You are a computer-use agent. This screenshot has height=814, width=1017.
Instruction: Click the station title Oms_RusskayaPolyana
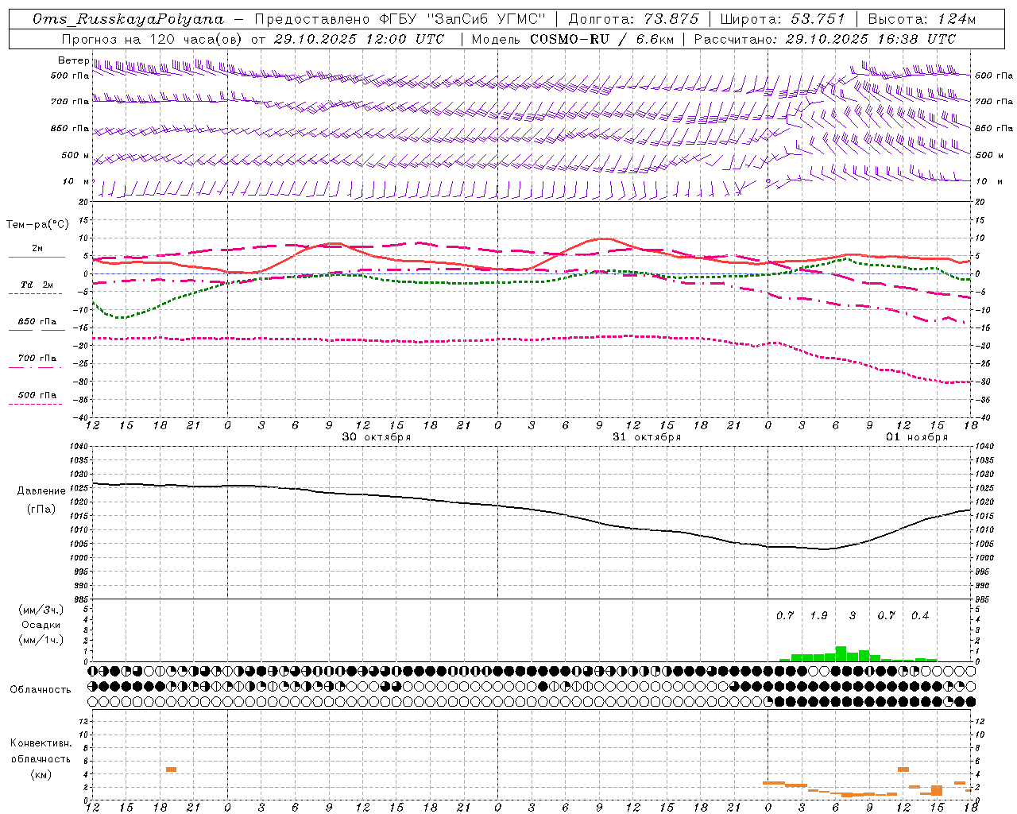click(x=128, y=19)
